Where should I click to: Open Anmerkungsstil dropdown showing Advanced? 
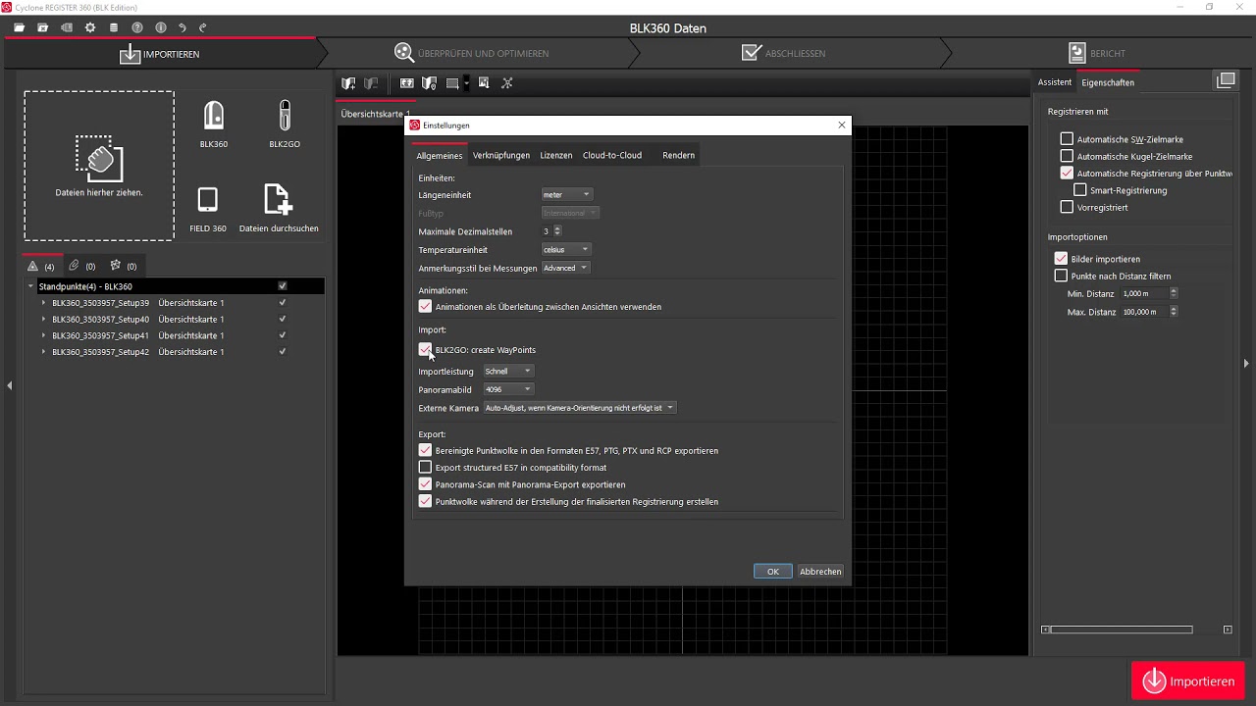click(x=565, y=268)
